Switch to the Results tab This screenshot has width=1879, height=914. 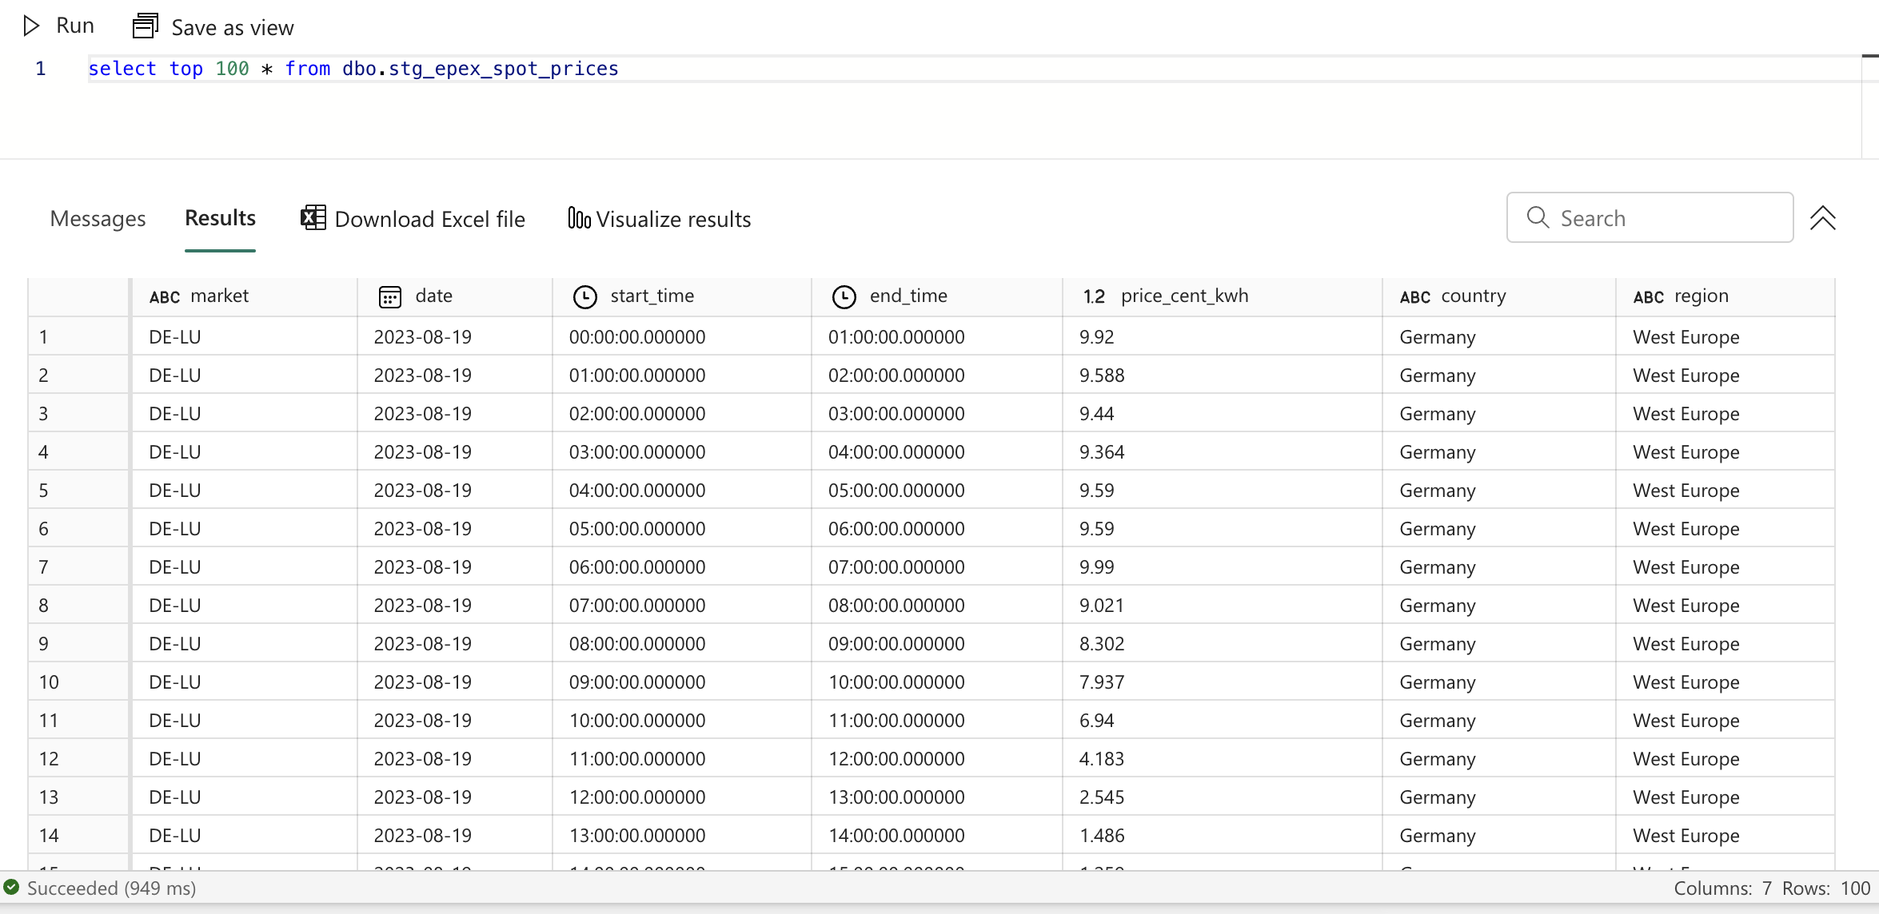pyautogui.click(x=220, y=218)
